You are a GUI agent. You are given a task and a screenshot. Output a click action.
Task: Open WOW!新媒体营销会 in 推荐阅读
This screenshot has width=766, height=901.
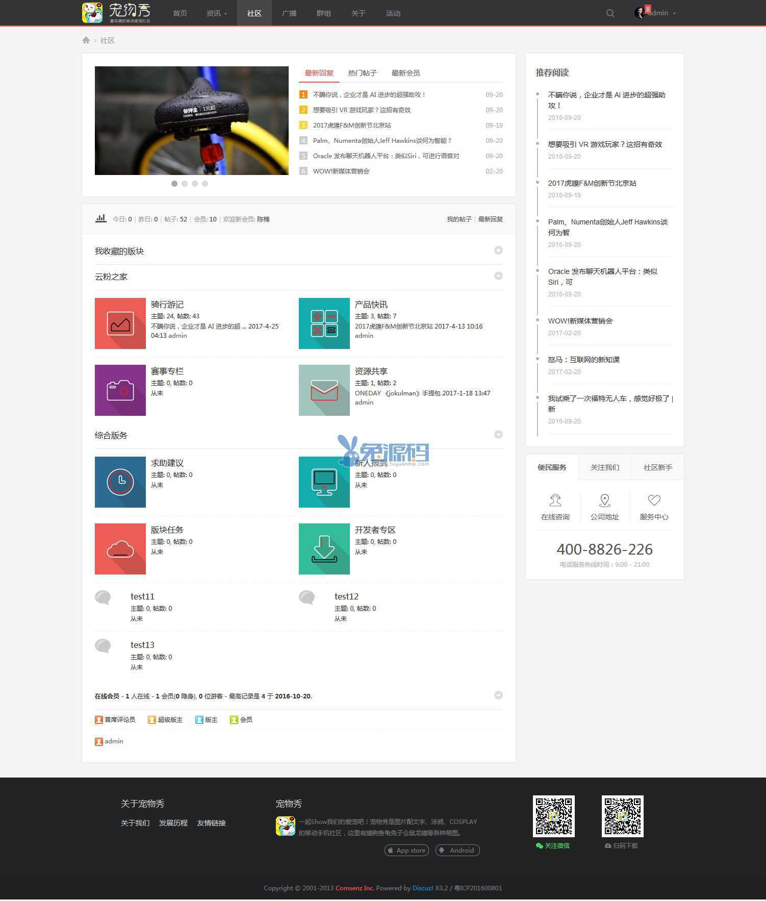(580, 321)
